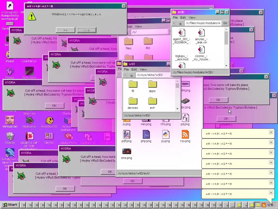Click the Go button in ACID window

225,23
